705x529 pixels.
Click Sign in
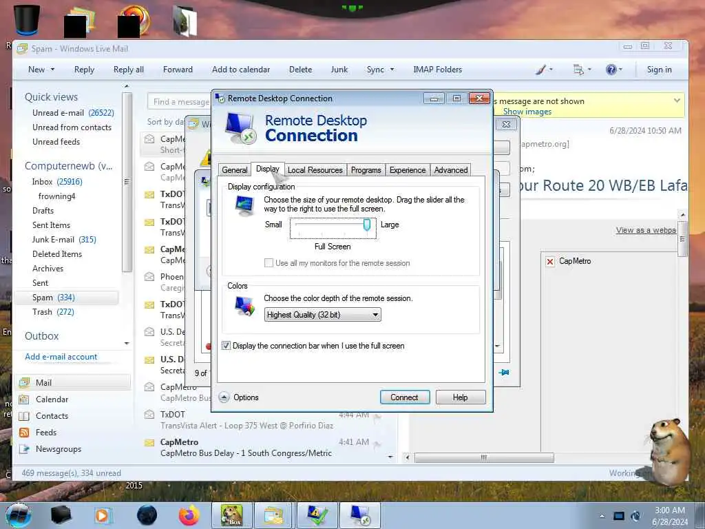659,70
